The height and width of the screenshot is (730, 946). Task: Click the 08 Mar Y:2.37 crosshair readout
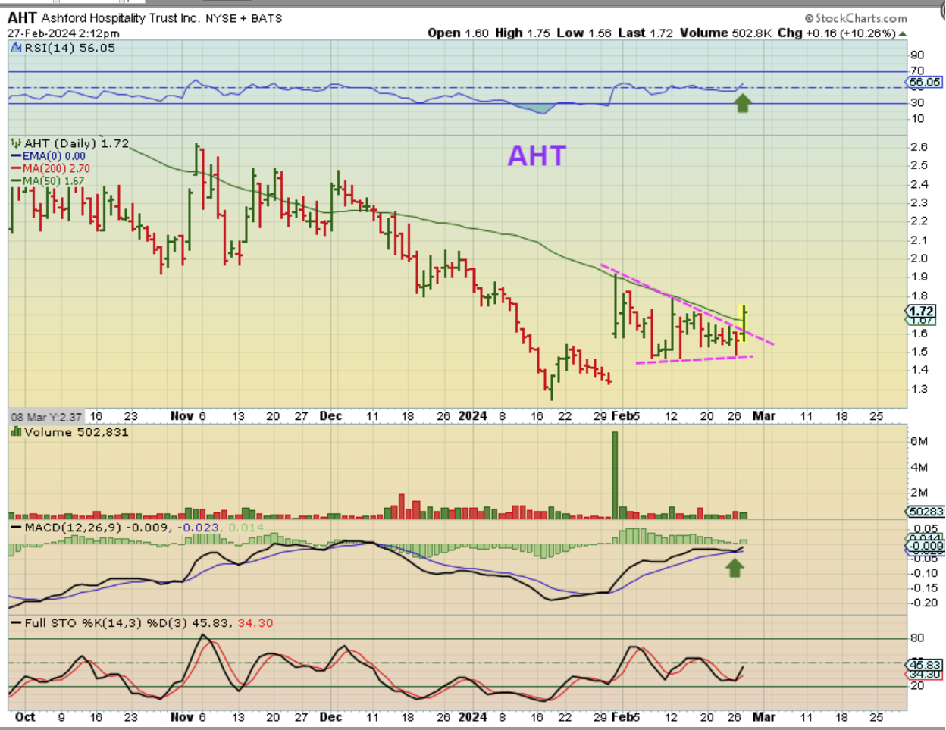(46, 416)
